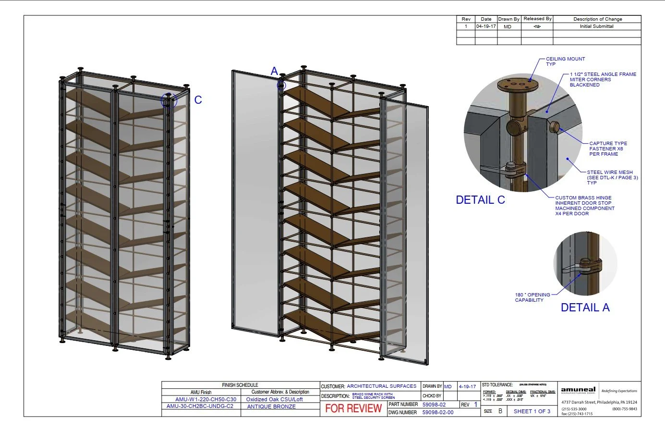Viewport: 665px width, 431px height.
Task: Select the "1 1/2" STEEL ANGLE FRAME" note
Action: click(603, 74)
